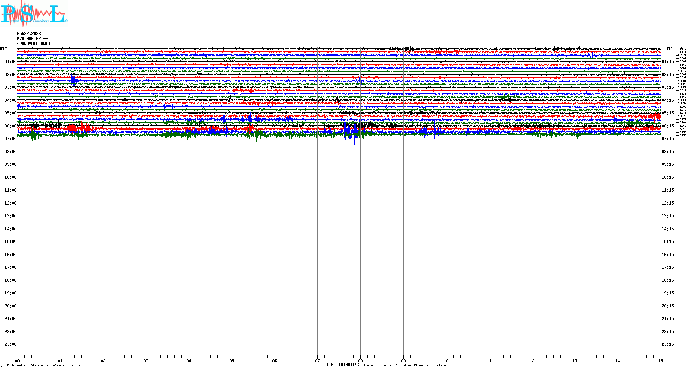Click the 23:15 label on right axis

click(667, 344)
